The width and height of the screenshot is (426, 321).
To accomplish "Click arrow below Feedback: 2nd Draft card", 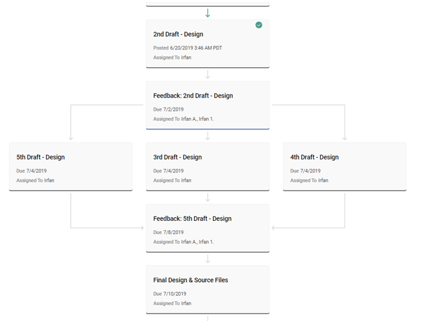I will 207,136.
